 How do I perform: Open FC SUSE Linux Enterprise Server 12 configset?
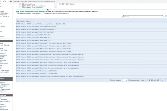tap(50, 76)
